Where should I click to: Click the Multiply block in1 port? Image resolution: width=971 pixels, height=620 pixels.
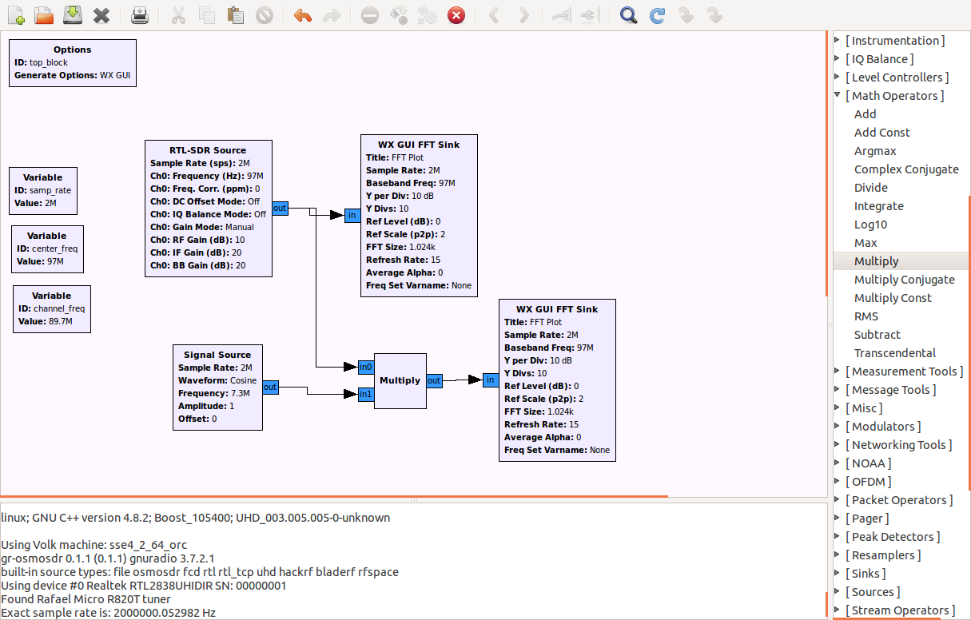point(366,394)
